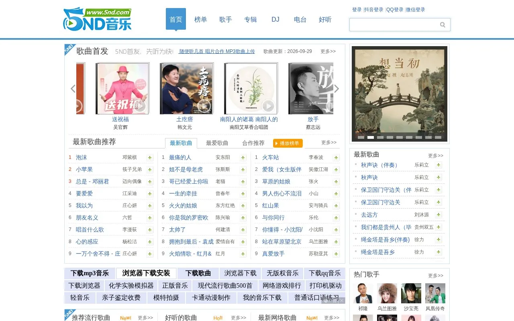Open the 首页 navigation tab
This screenshot has width=514, height=321.
(x=176, y=19)
